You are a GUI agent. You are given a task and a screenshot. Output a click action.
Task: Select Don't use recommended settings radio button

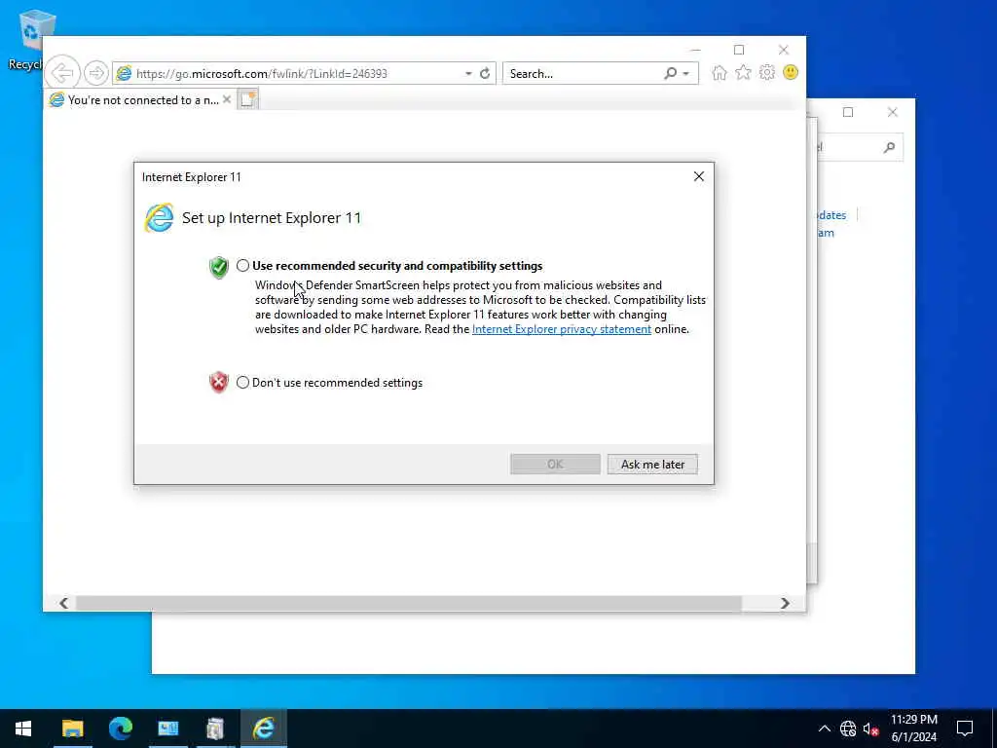pyautogui.click(x=242, y=382)
